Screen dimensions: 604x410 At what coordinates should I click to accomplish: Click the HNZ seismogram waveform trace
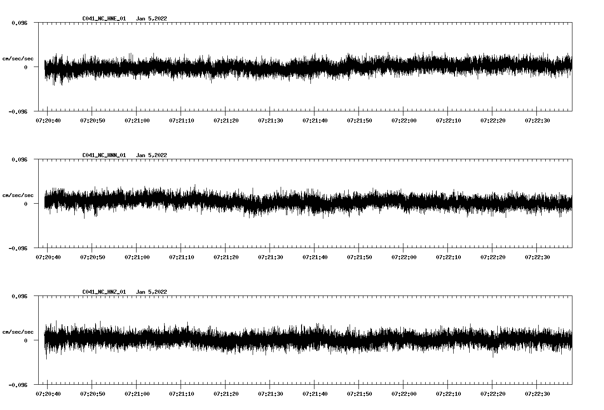click(308, 339)
